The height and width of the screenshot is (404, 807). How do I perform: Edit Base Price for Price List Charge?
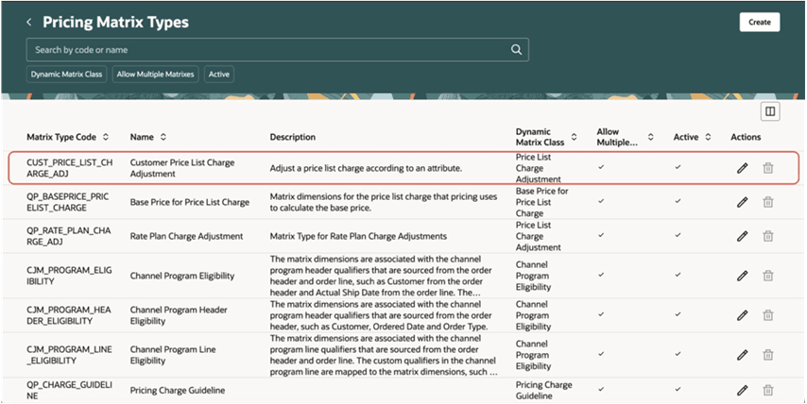742,202
